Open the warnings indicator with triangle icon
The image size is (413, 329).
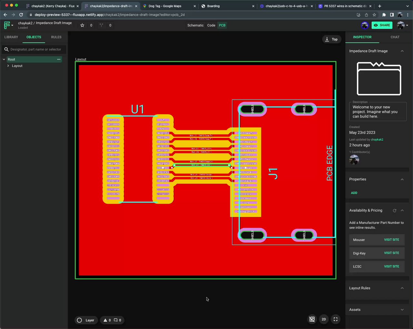point(105,320)
